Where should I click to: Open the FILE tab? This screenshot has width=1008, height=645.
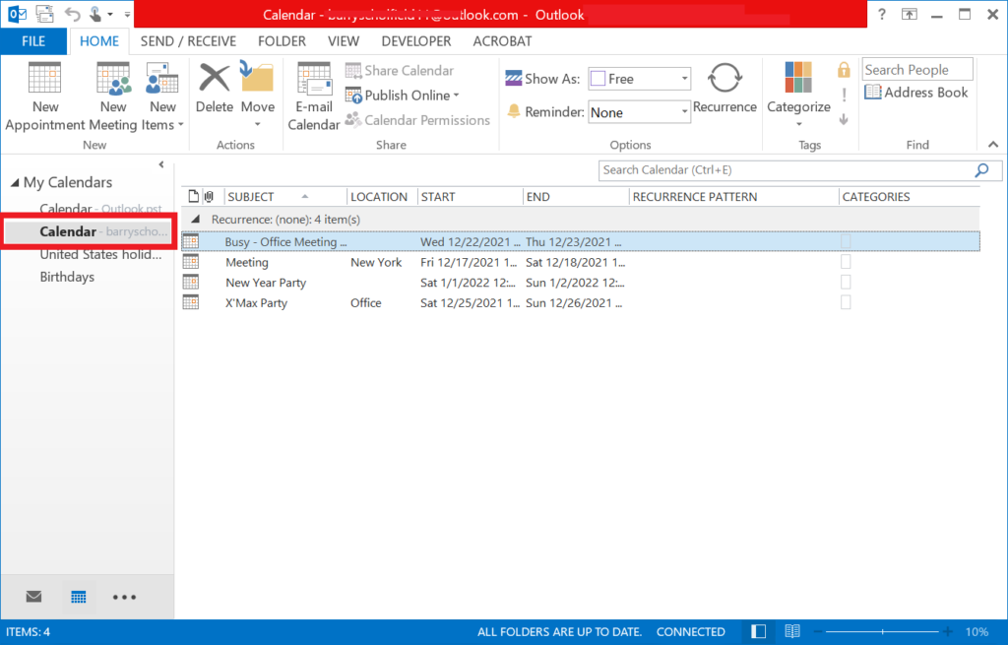[x=33, y=41]
